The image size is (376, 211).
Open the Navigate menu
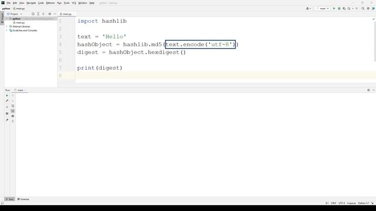[31, 3]
